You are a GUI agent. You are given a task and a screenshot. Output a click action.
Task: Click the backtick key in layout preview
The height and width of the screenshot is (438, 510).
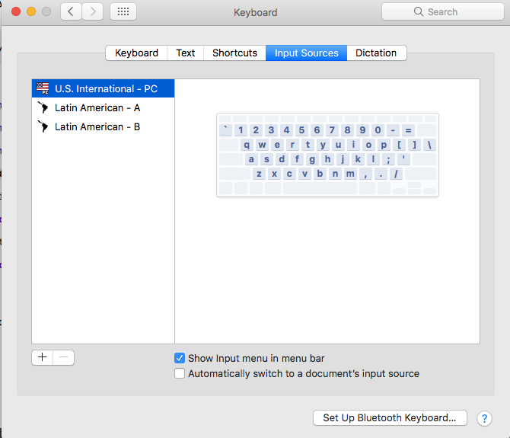coord(225,130)
